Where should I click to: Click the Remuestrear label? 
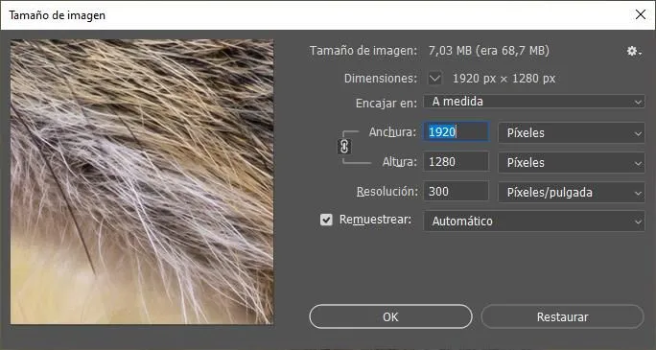point(375,220)
